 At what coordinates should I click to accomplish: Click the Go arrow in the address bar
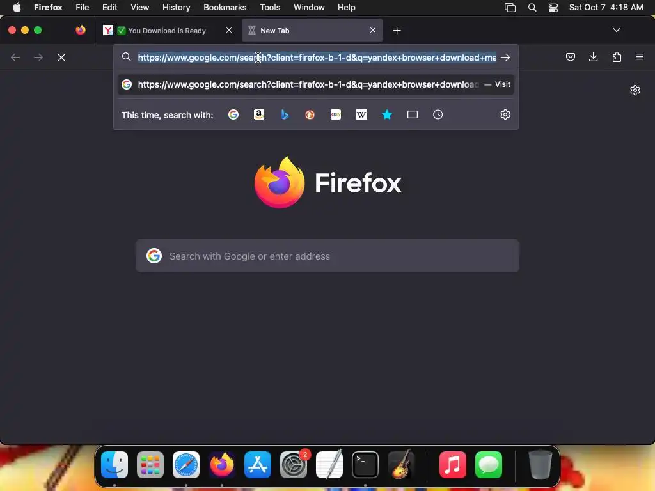pos(505,57)
